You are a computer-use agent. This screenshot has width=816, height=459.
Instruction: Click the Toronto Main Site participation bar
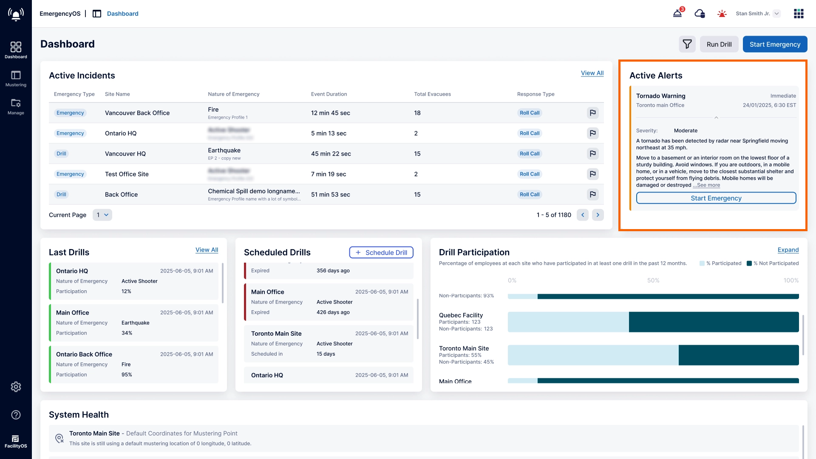653,355
